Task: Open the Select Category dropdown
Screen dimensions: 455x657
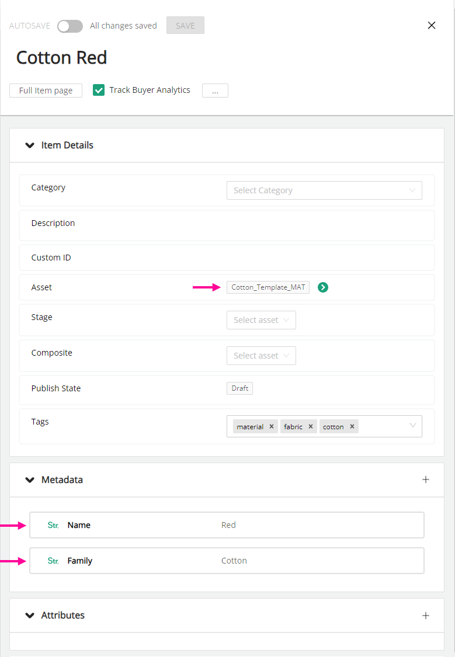Action: click(x=324, y=190)
